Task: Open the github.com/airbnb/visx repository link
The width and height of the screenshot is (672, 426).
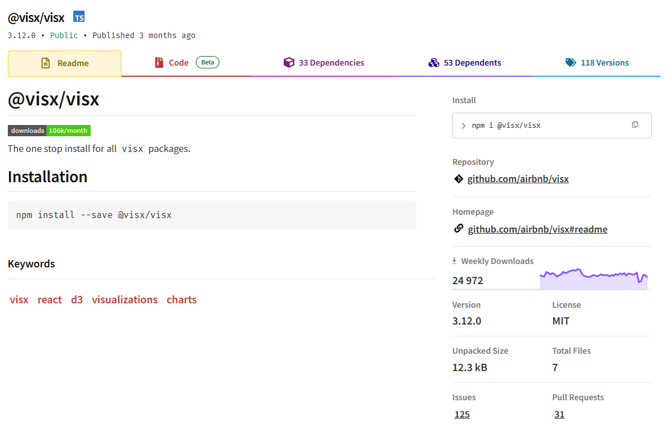Action: pyautogui.click(x=518, y=179)
